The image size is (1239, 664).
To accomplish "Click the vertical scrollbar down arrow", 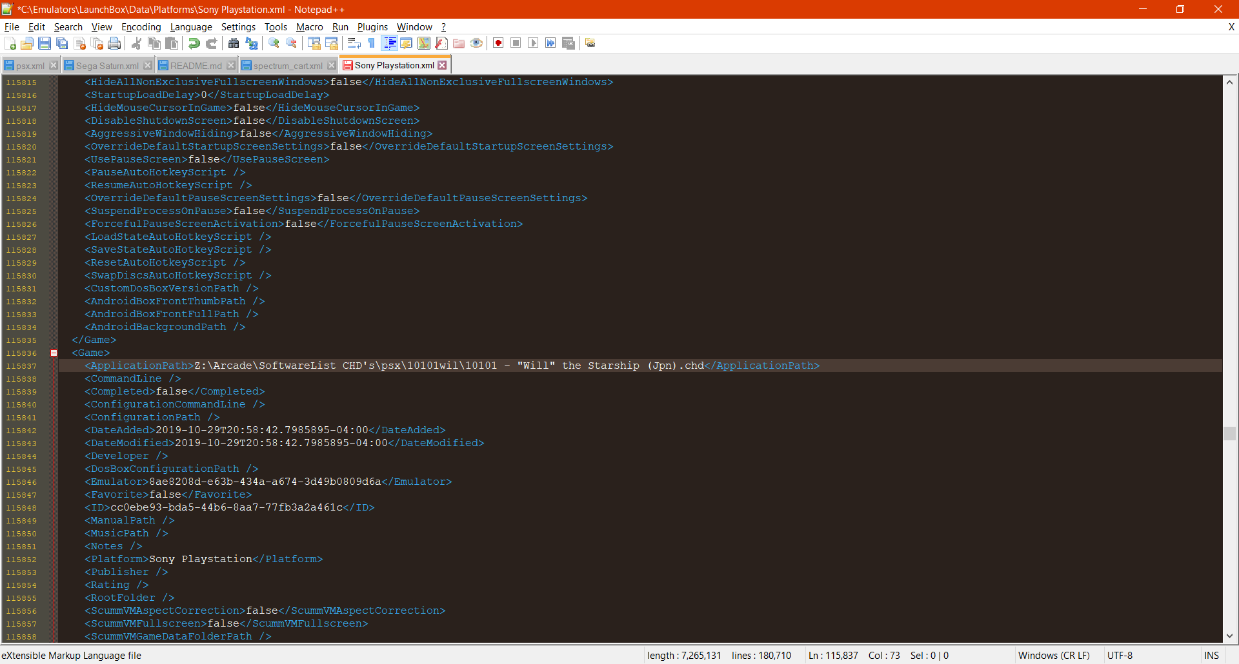I will (x=1230, y=636).
